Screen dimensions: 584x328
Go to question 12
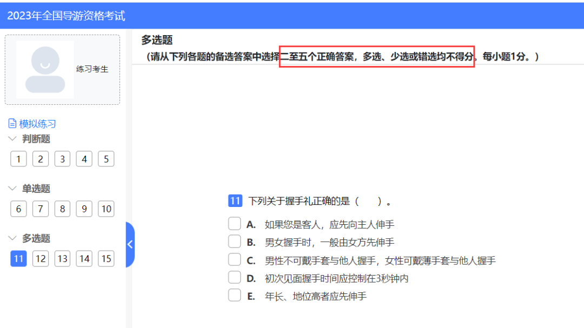click(41, 259)
